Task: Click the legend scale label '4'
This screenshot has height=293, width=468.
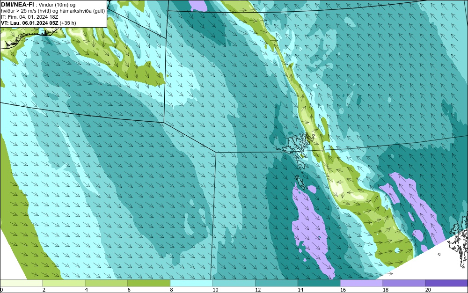Action: (x=87, y=290)
